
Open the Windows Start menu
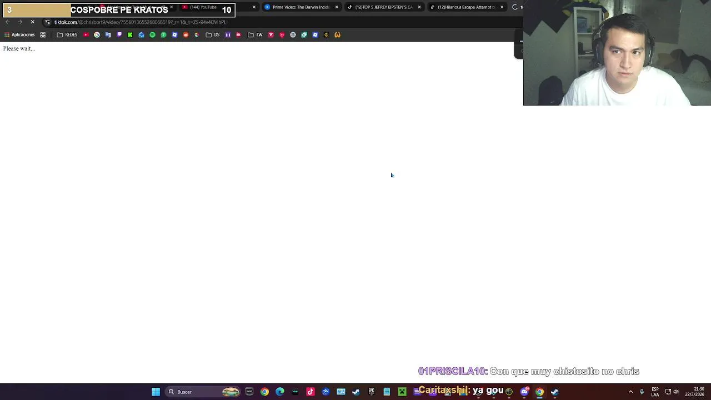(156, 392)
